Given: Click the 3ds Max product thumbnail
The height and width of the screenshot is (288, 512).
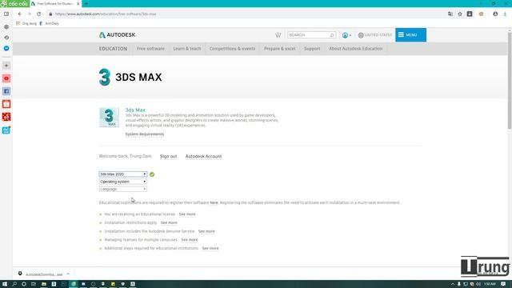Looking at the screenshot, I should click(x=109, y=118).
